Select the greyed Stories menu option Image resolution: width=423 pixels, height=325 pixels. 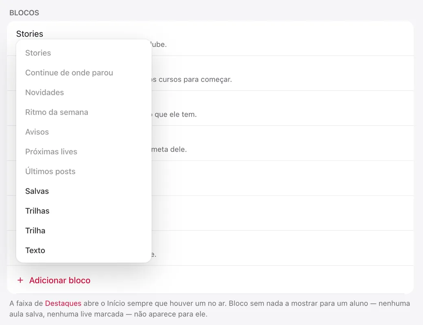point(84,53)
